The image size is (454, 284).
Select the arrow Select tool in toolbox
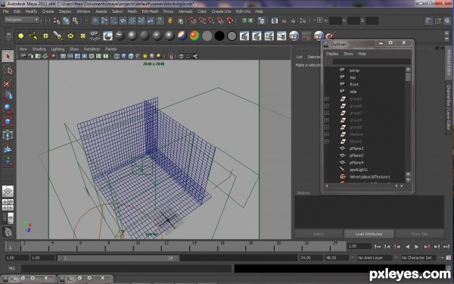tap(8, 56)
